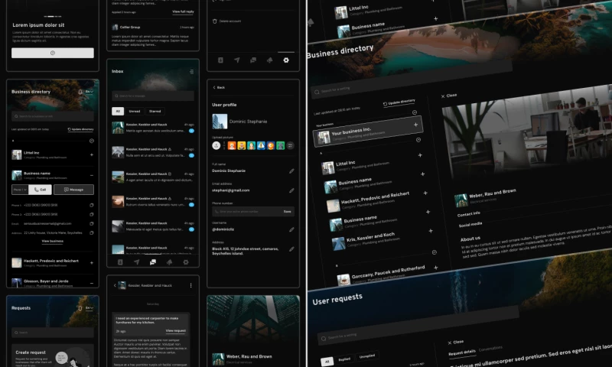
Task: Select the All filter in Inbox
Action: [x=118, y=111]
